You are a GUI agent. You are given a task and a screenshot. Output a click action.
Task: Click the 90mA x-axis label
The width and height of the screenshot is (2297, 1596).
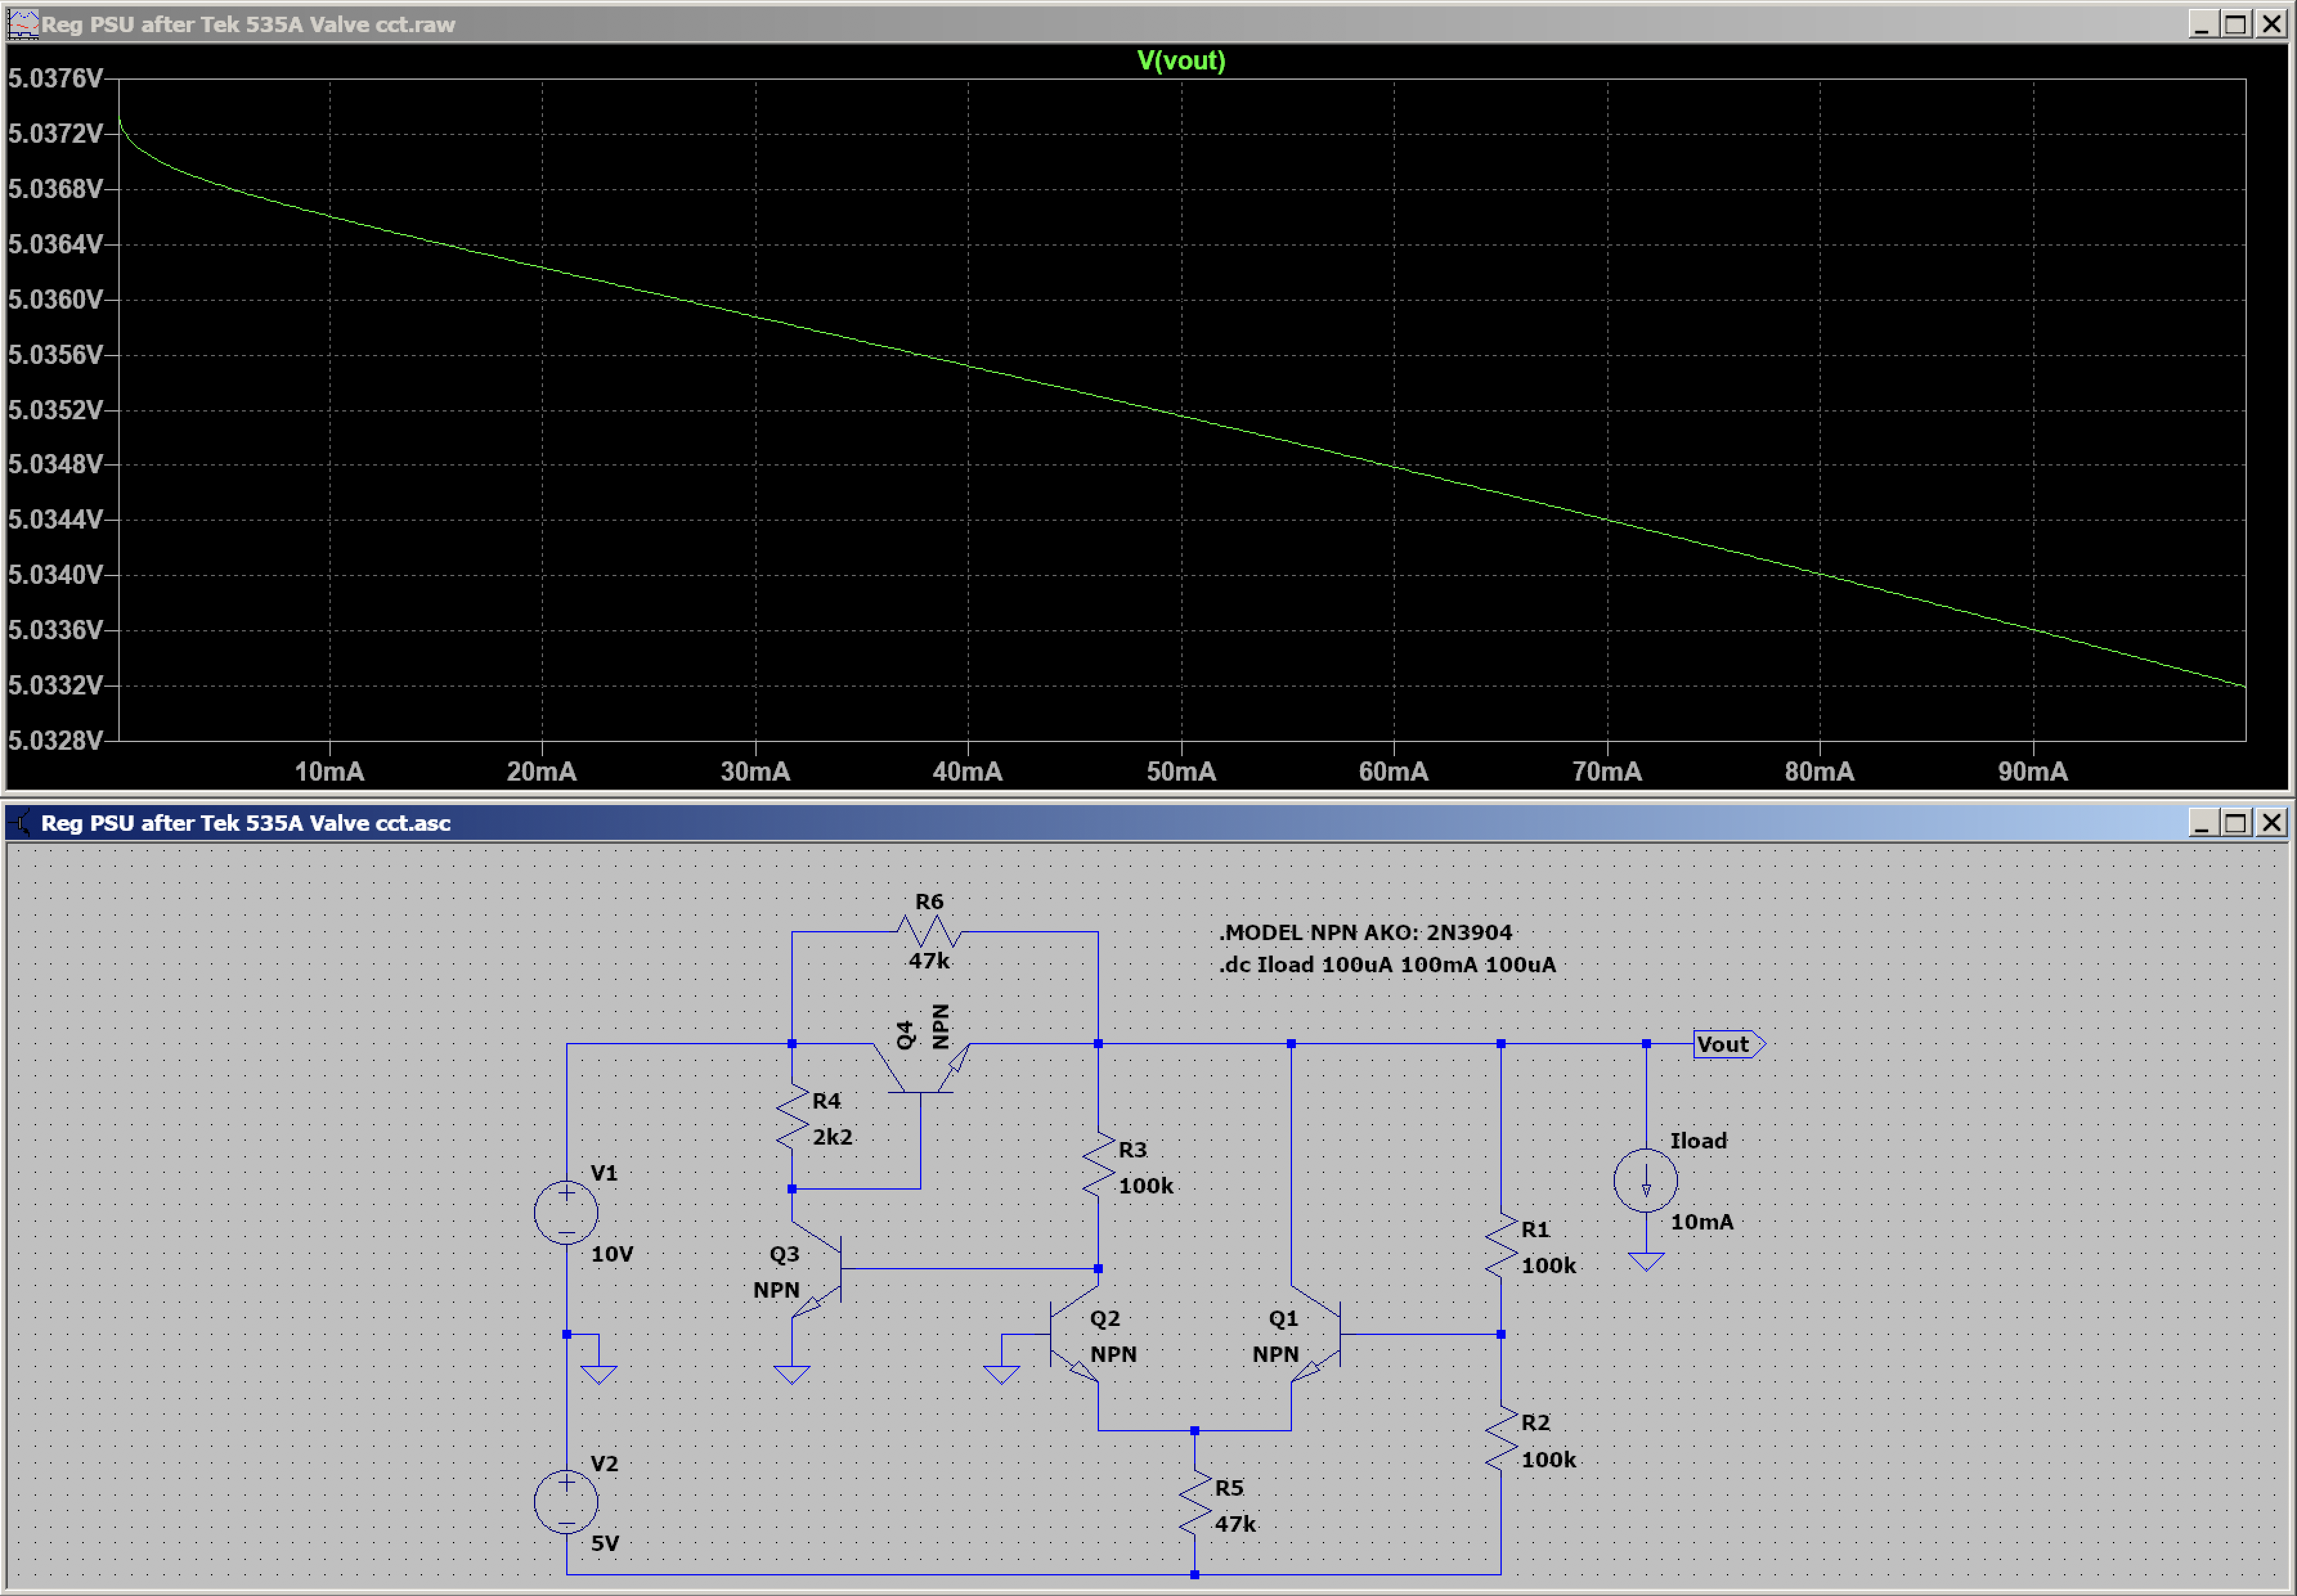(x=2033, y=771)
